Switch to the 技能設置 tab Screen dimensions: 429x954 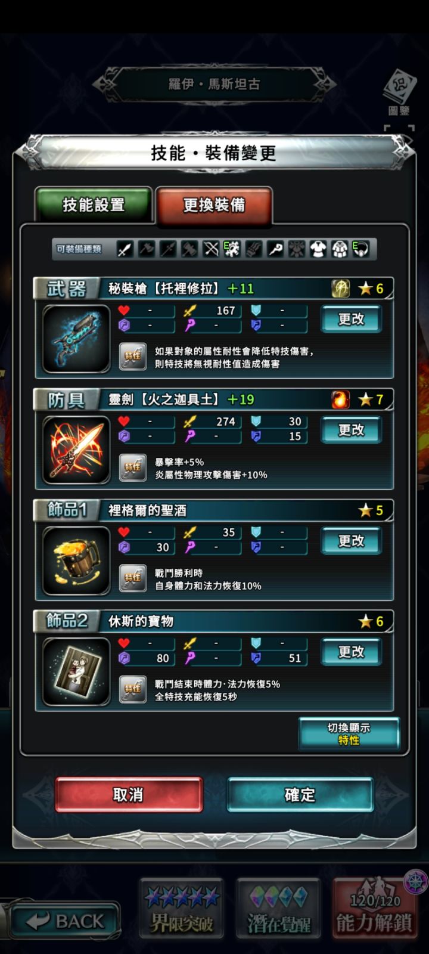[94, 205]
